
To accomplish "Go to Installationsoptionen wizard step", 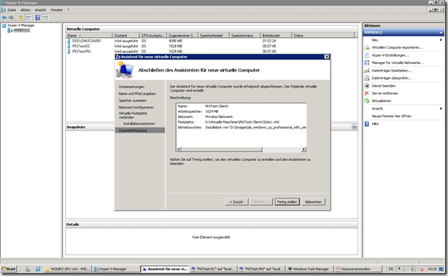I will click(x=139, y=124).
